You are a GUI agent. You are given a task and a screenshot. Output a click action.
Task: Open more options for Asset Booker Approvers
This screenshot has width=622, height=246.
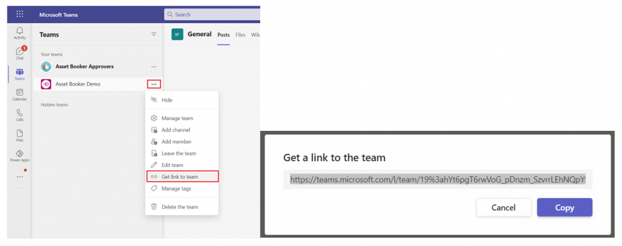[x=154, y=67]
